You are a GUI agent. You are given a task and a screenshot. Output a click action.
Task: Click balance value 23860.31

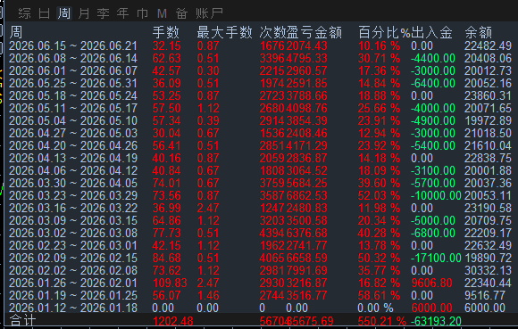[x=488, y=96]
